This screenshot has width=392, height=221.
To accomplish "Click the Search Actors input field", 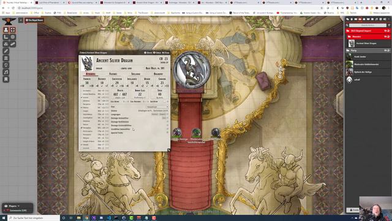I will tap(367, 25).
